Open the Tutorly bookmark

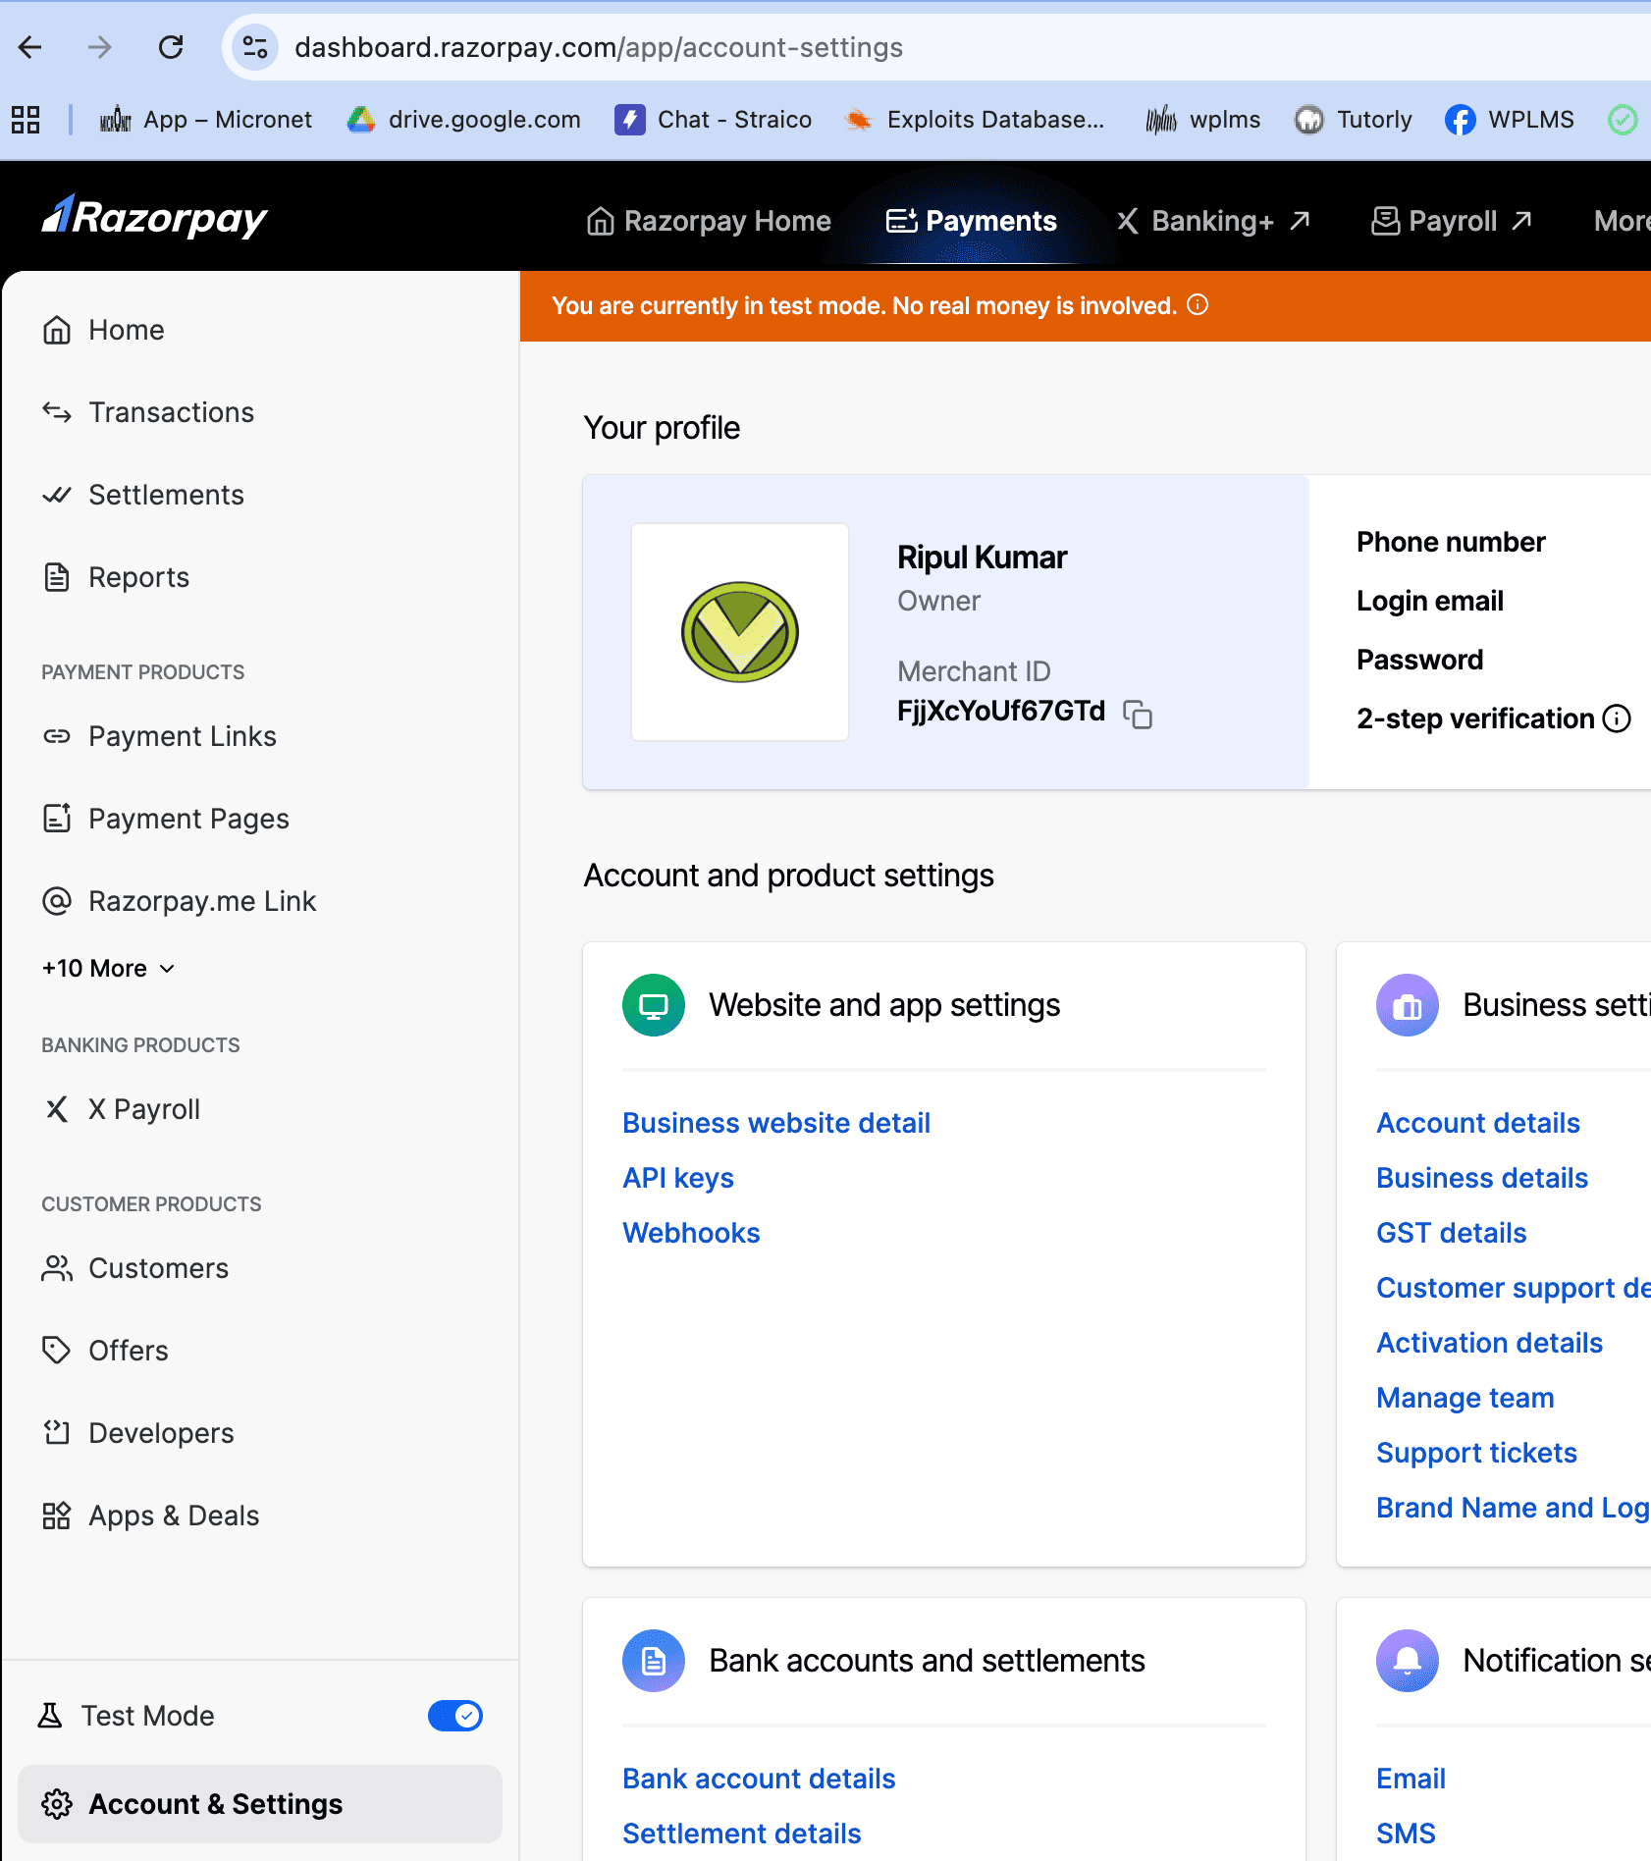(1354, 120)
